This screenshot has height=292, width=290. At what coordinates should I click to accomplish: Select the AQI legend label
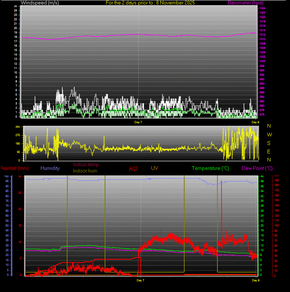point(133,168)
